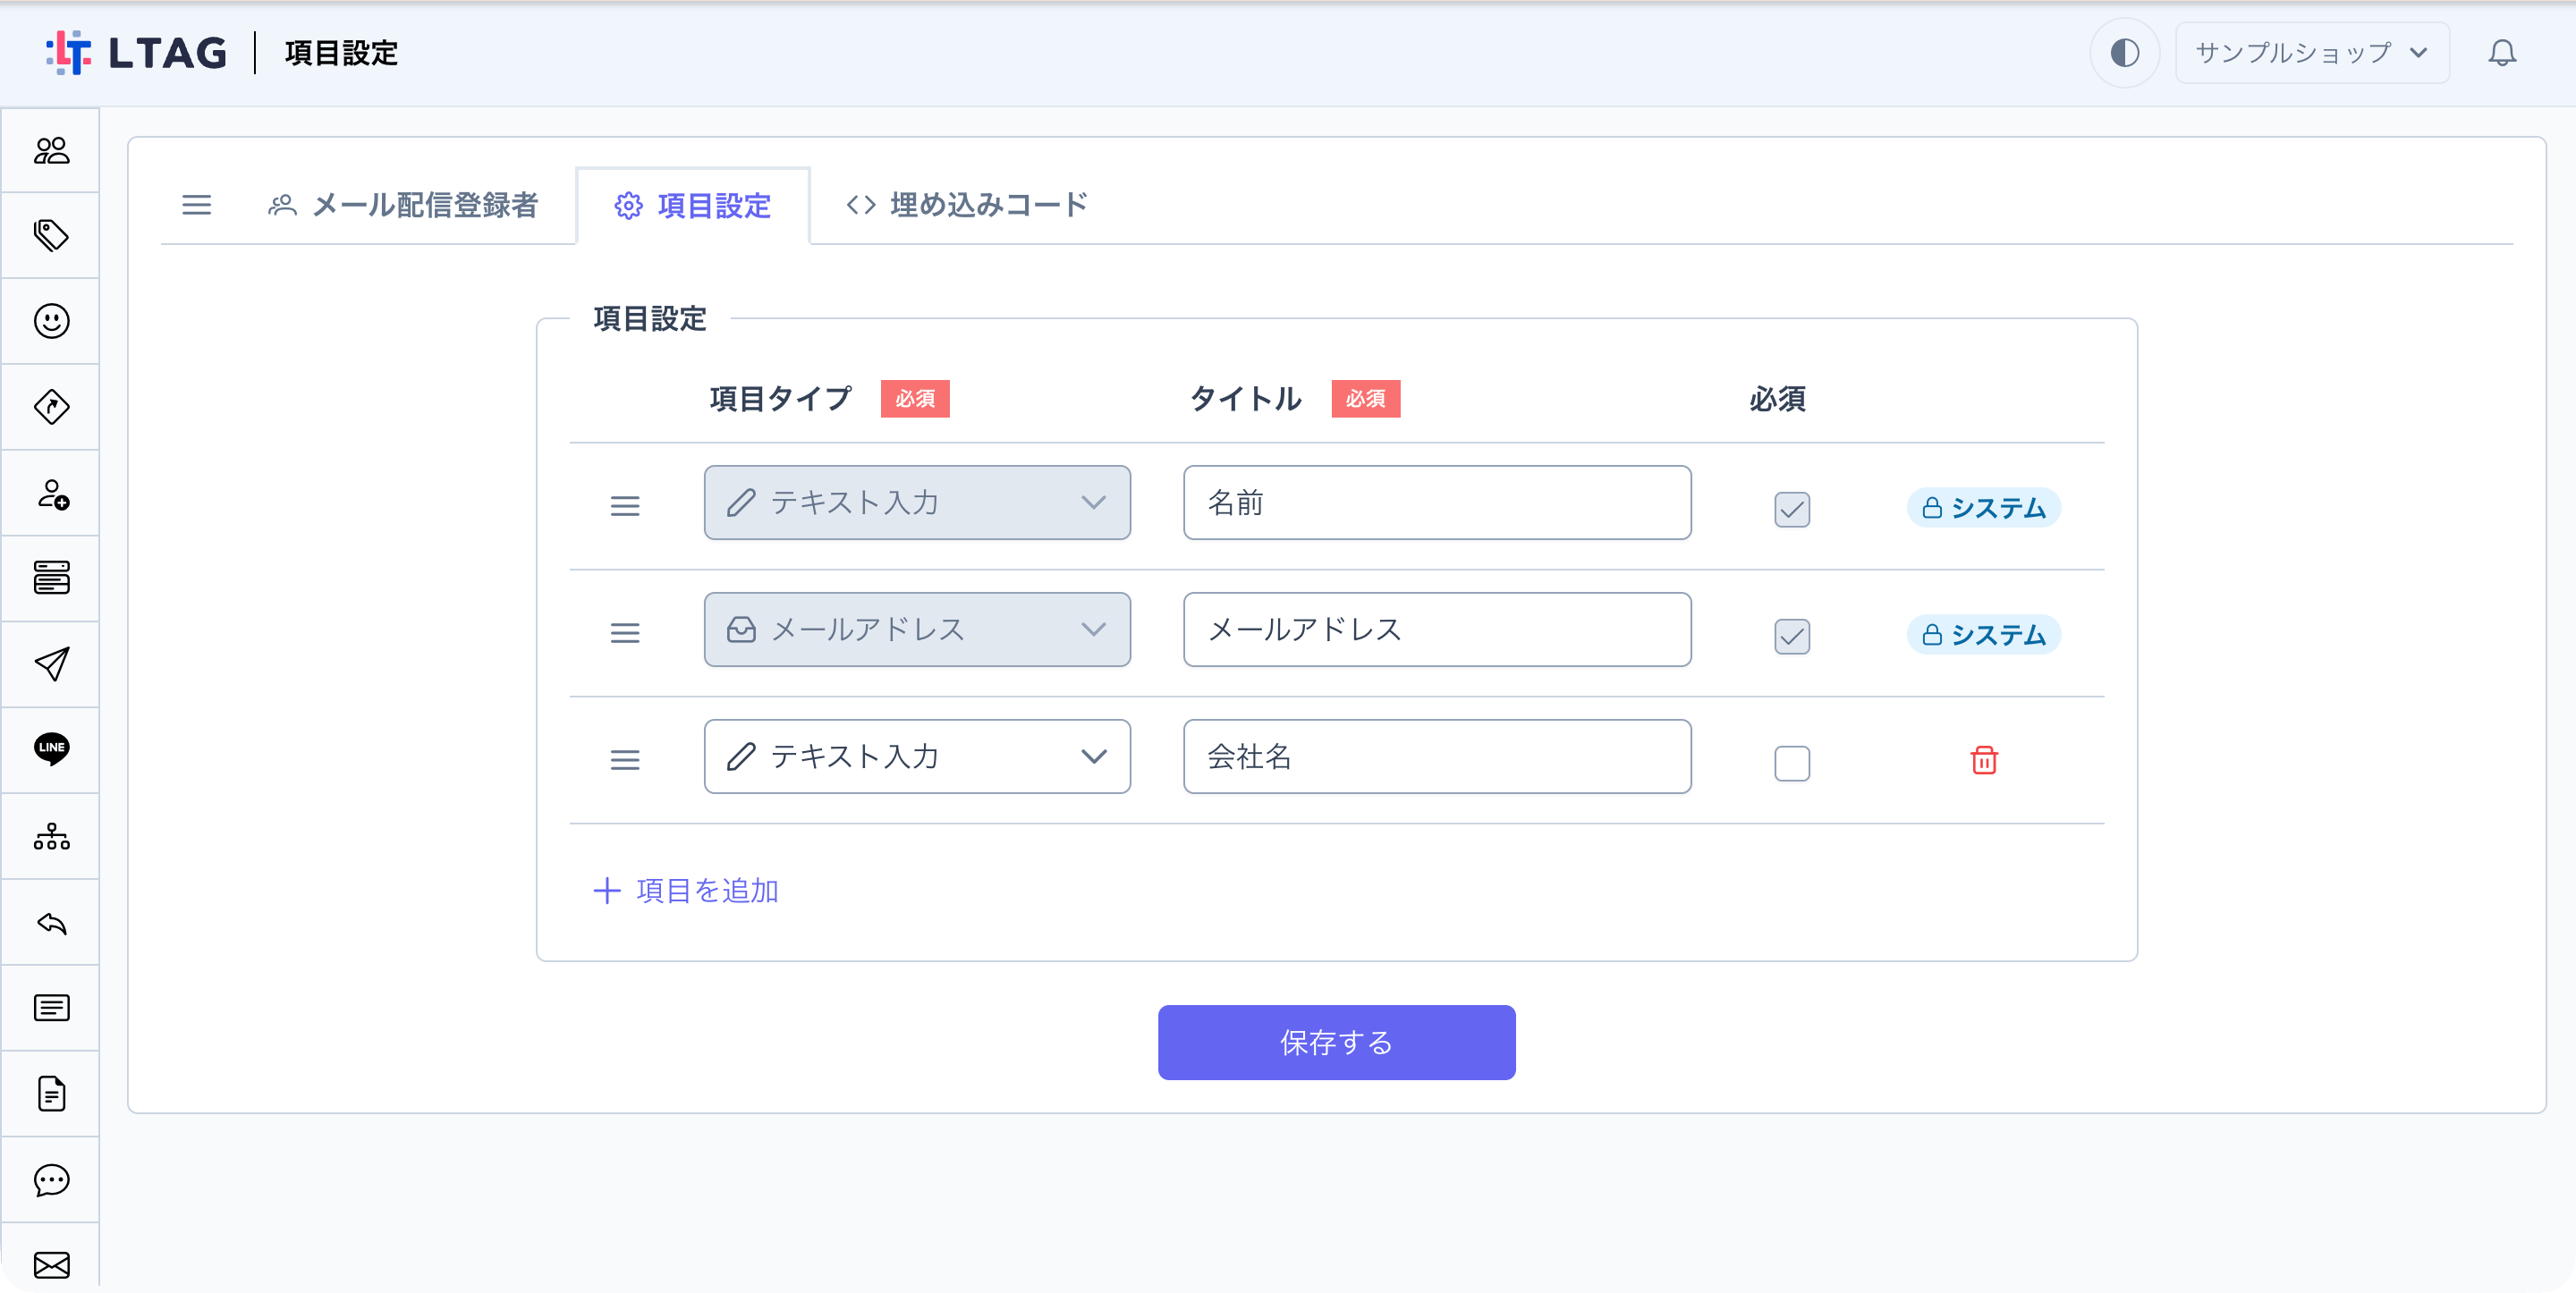
Task: Toggle required checkbox for メールアドレス row
Action: [1792, 636]
